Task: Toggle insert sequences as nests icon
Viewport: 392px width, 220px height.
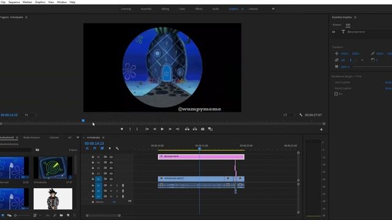Action: [x=87, y=148]
